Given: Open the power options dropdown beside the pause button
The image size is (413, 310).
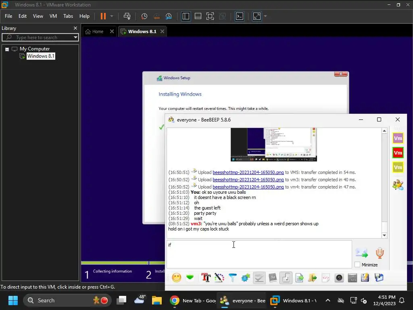Looking at the screenshot, I should [x=112, y=16].
